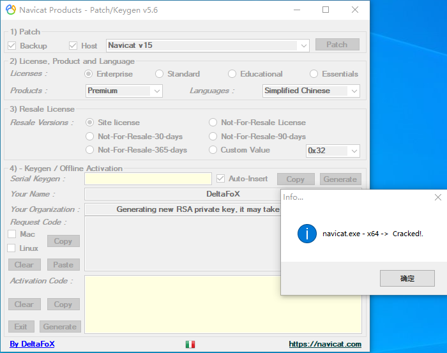Open the Languages Simplified Chinese dropdown

[x=311, y=91]
